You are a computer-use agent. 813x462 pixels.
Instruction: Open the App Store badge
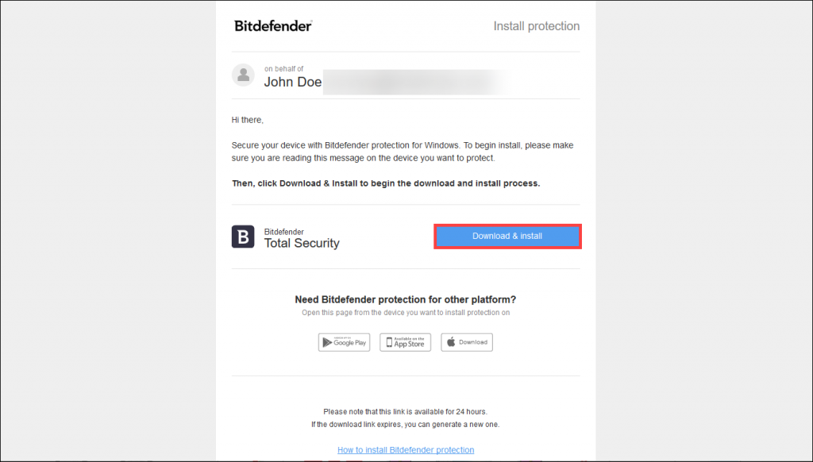406,342
